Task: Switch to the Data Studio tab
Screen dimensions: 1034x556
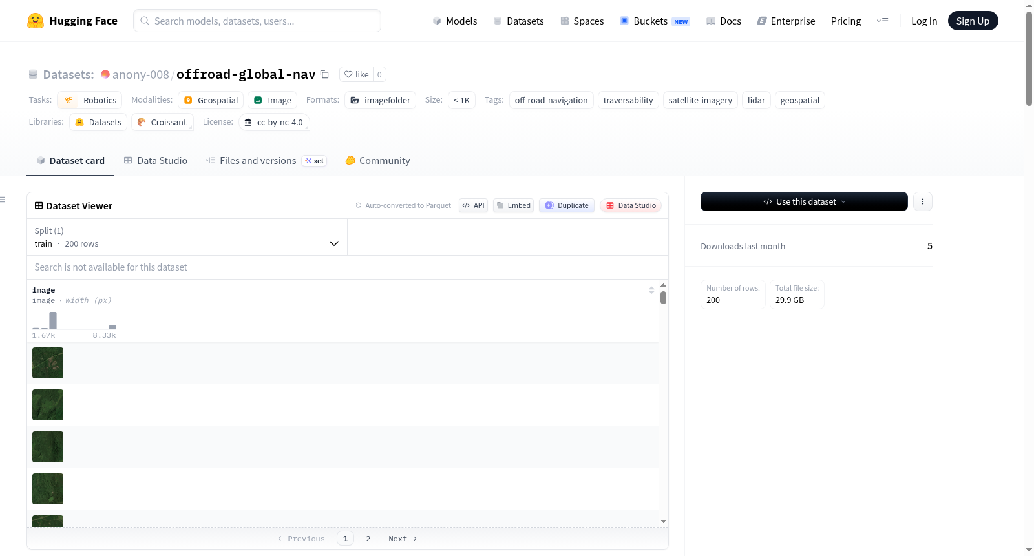Action: [155, 160]
